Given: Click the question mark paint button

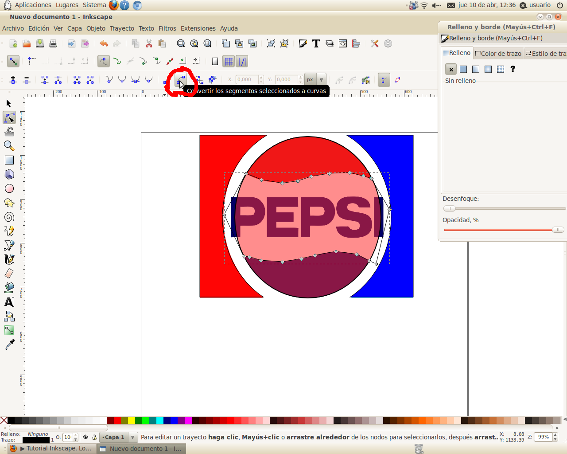Looking at the screenshot, I should pyautogui.click(x=513, y=69).
